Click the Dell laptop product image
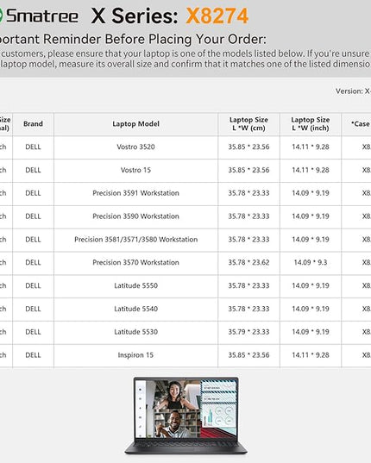The width and height of the screenshot is (371, 463). coord(185,416)
